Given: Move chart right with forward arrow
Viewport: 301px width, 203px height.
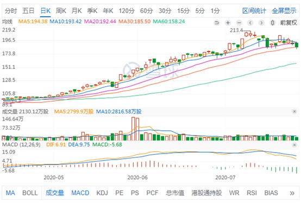Looking at the screenshot, I should click(x=261, y=23).
